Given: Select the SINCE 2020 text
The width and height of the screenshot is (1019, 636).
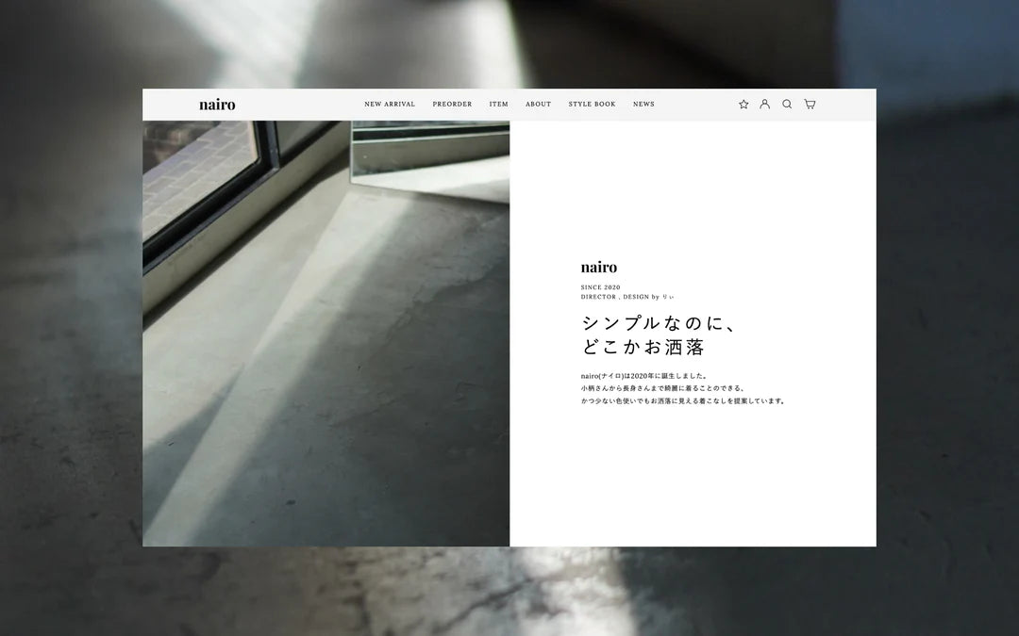Looking at the screenshot, I should (601, 287).
